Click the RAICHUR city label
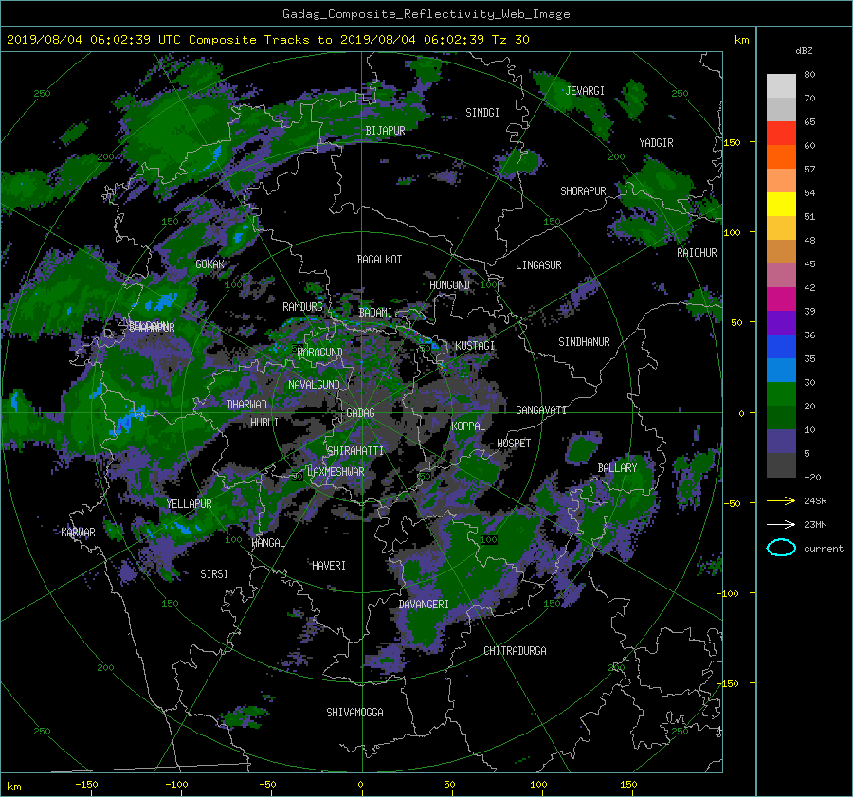Image resolution: width=853 pixels, height=797 pixels. click(x=697, y=253)
